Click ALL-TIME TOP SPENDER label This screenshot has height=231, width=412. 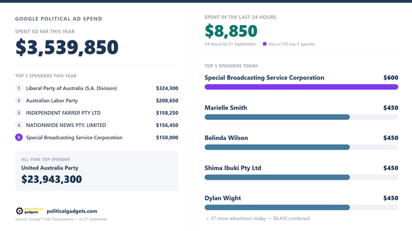pos(46,160)
